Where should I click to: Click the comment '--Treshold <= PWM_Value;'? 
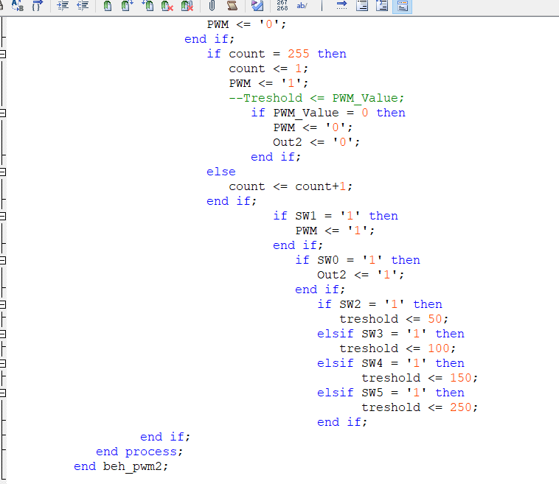[x=316, y=98]
